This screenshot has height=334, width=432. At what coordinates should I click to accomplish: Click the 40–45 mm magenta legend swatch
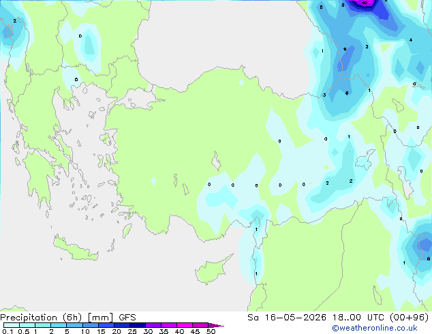tap(185, 325)
